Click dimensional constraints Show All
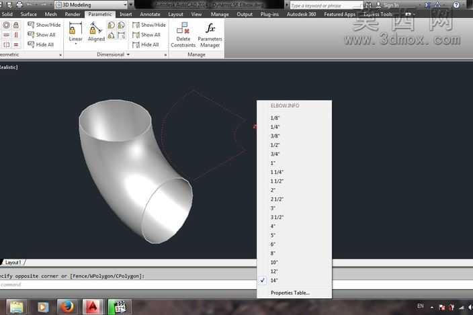Image resolution: width=473 pixels, height=315 pixels. click(146, 35)
